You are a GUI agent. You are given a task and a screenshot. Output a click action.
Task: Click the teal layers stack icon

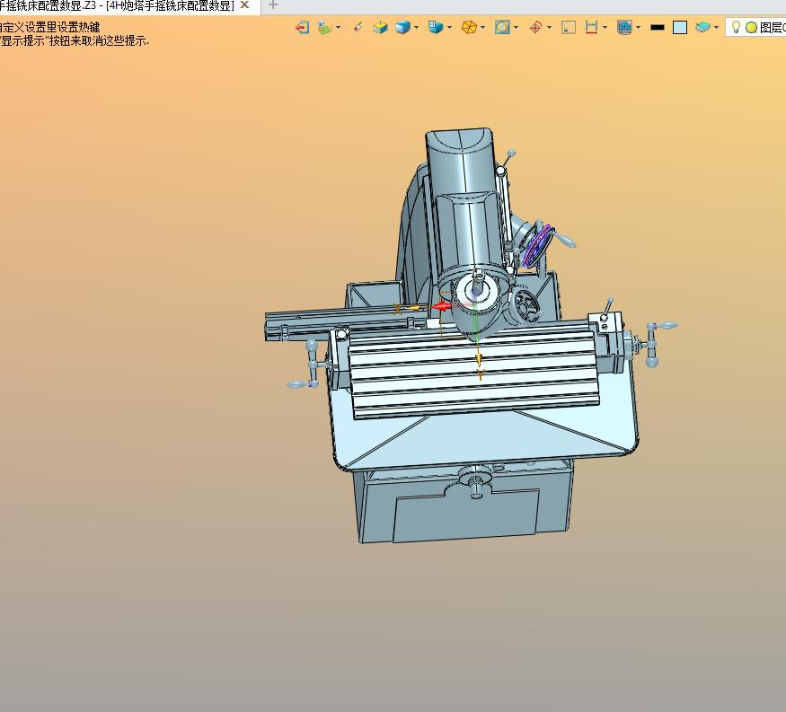point(702,27)
